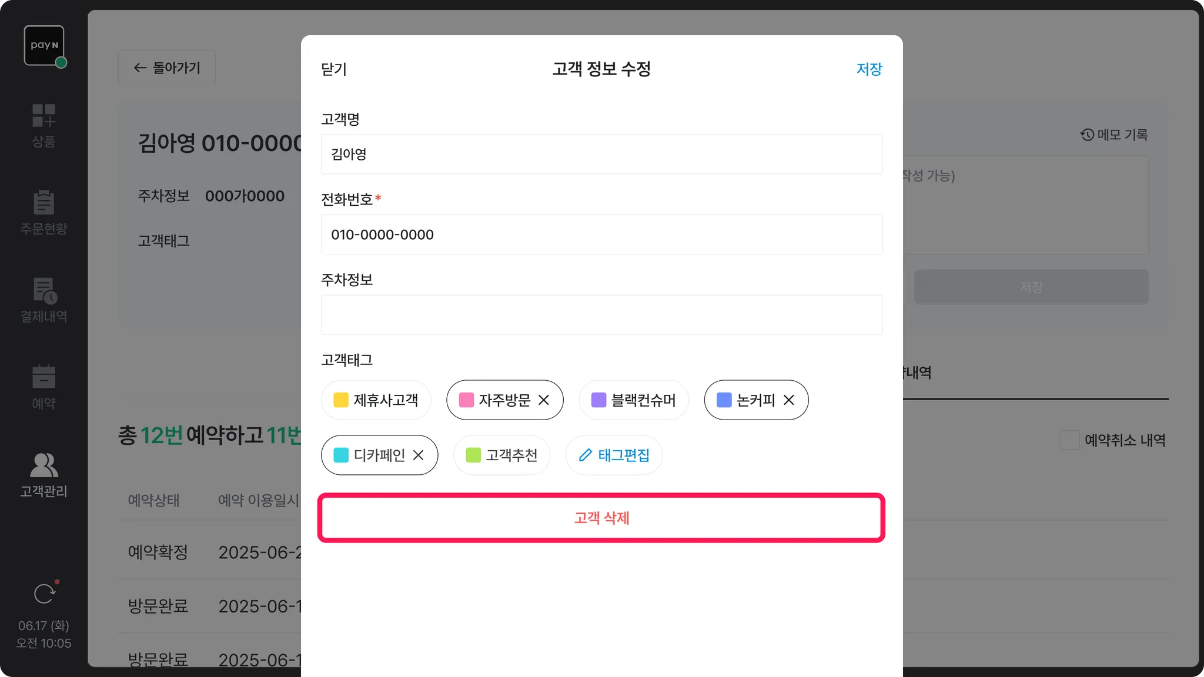This screenshot has height=677, width=1204.
Task: Select 고객관리 customer management icon
Action: (44, 474)
